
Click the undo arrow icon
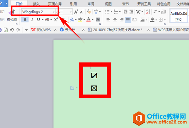click(x=12, y=30)
